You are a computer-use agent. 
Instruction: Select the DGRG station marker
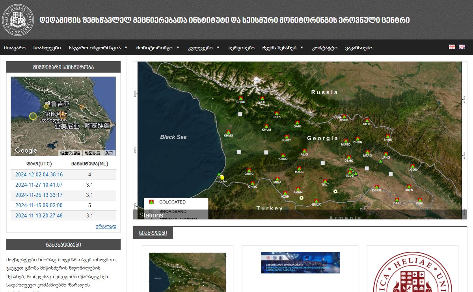point(376,187)
